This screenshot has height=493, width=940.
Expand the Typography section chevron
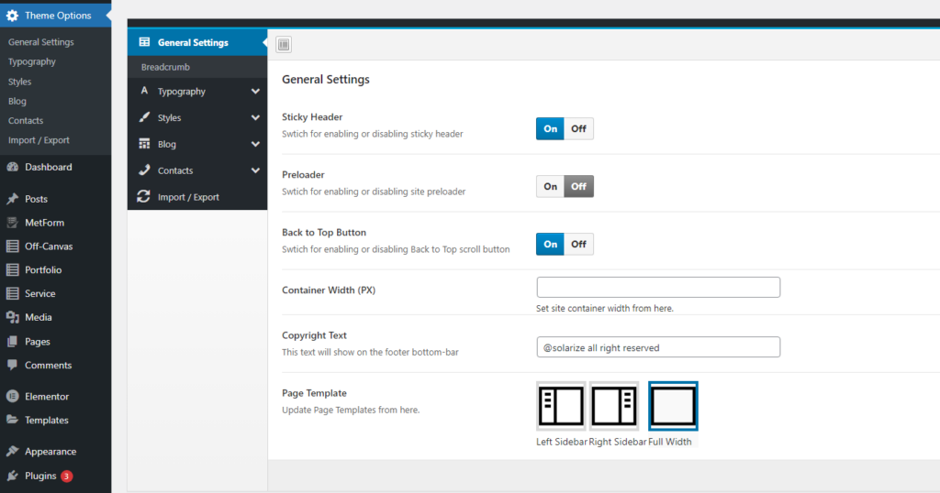pyautogui.click(x=254, y=92)
